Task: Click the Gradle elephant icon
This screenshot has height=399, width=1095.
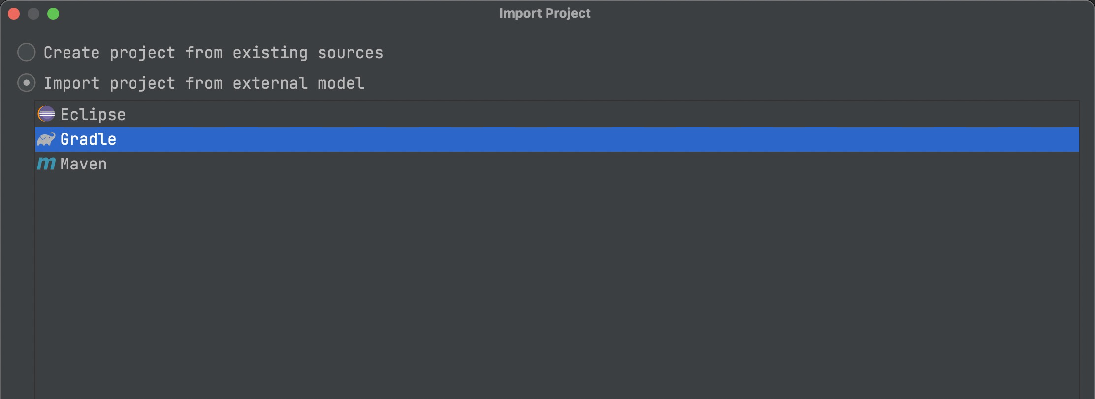Action: click(x=46, y=139)
